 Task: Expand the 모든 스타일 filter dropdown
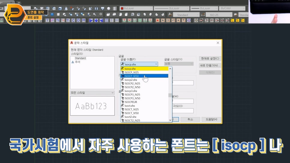coord(92,93)
